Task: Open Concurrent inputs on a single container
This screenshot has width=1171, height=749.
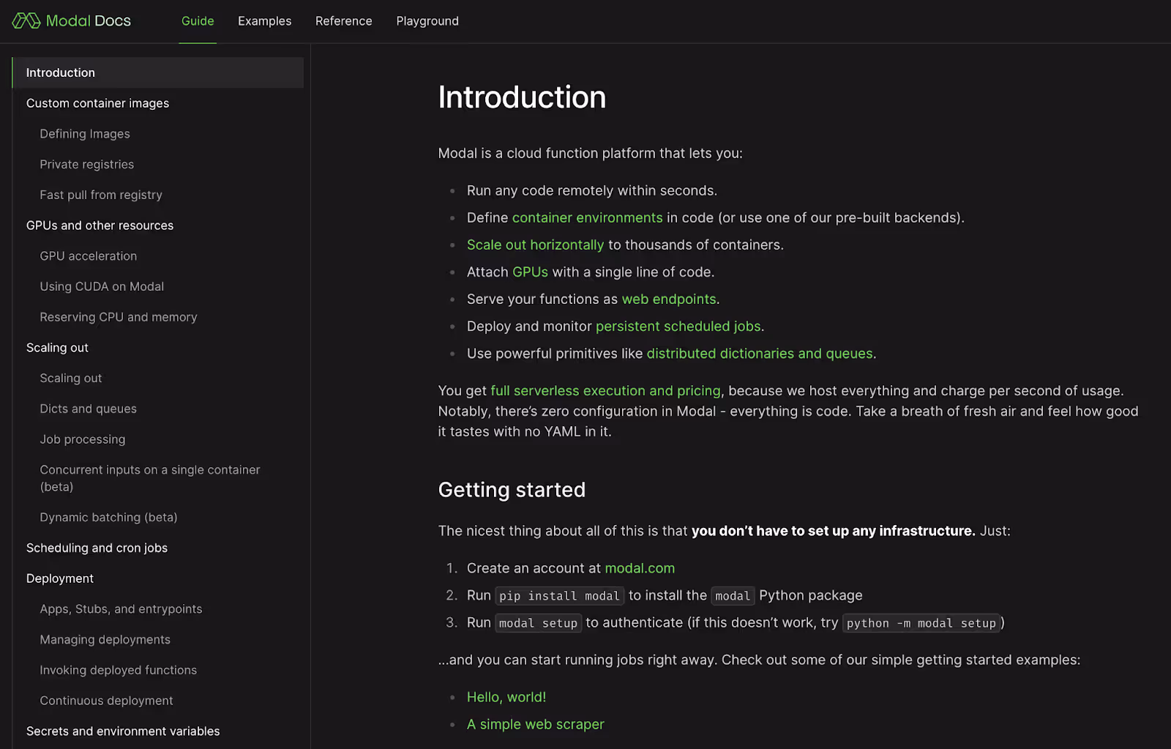Action: [x=150, y=478]
